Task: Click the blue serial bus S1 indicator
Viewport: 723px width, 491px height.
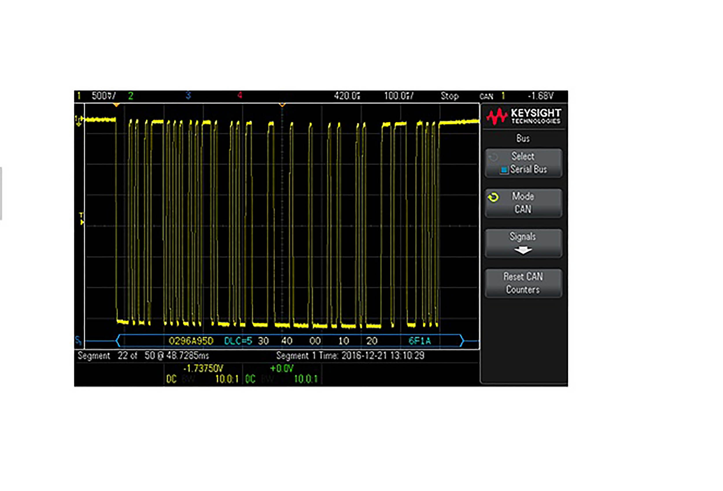Action: [x=78, y=341]
